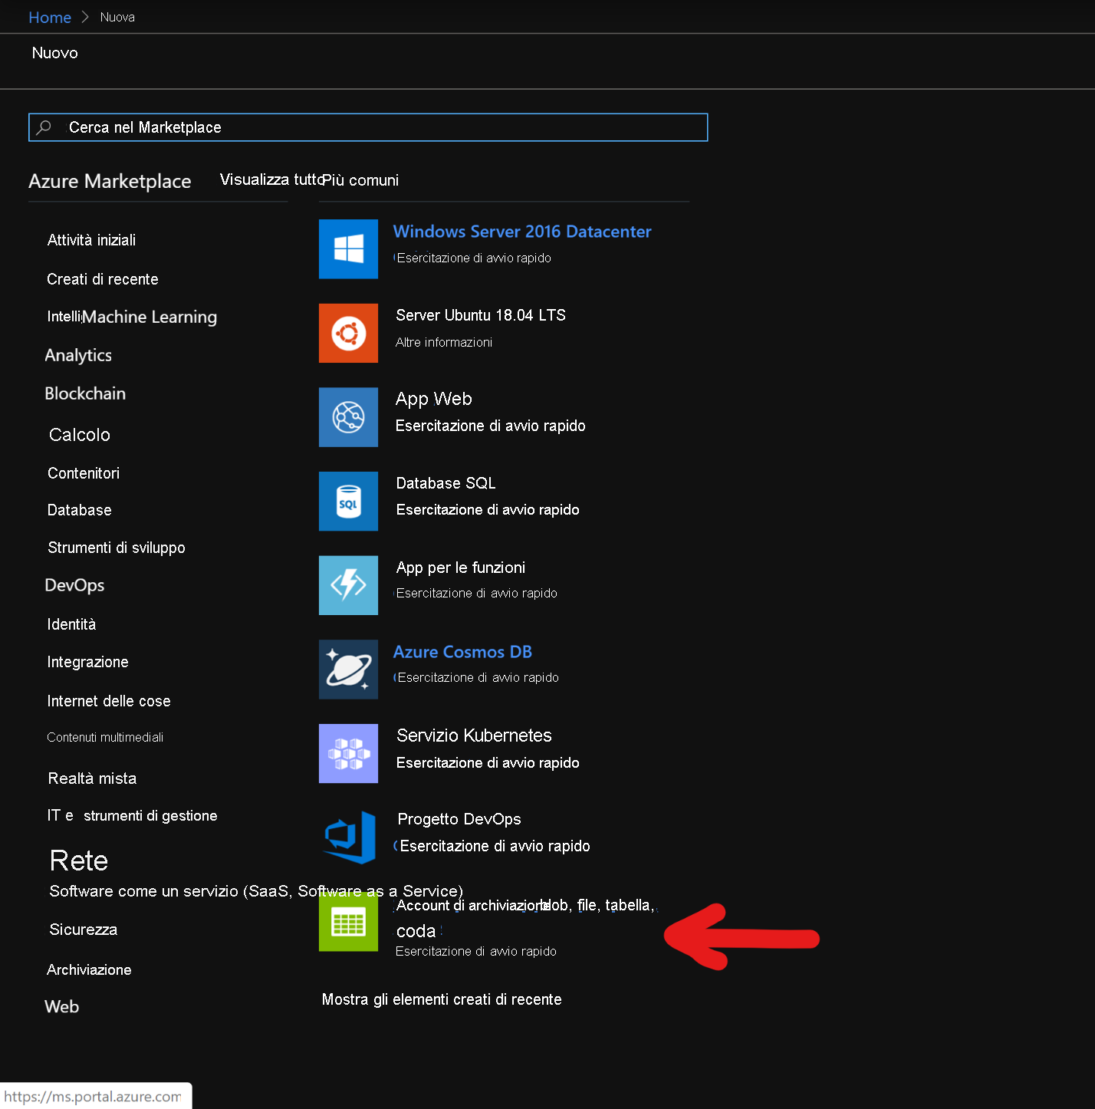The height and width of the screenshot is (1109, 1095).
Task: Open Esercitazione di avvio rapido under Database SQL
Action: tap(488, 510)
